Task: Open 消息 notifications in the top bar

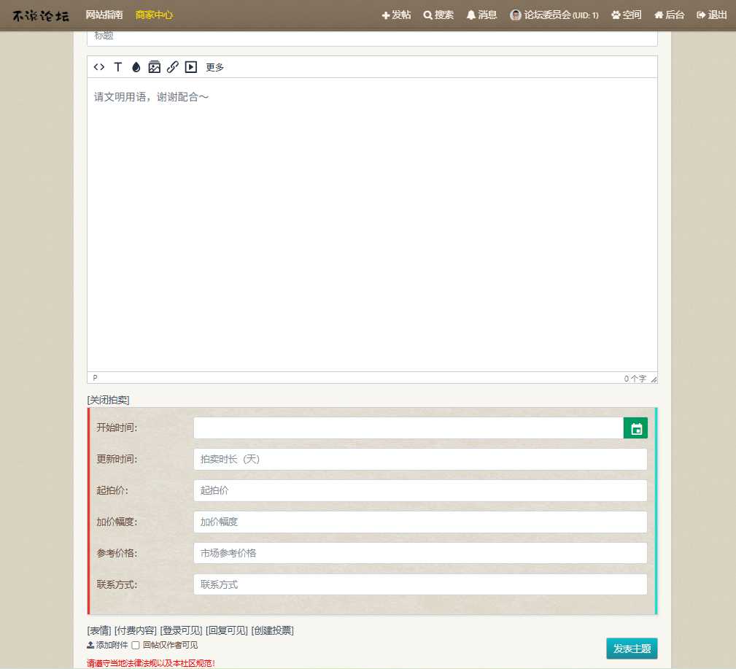Action: (481, 14)
